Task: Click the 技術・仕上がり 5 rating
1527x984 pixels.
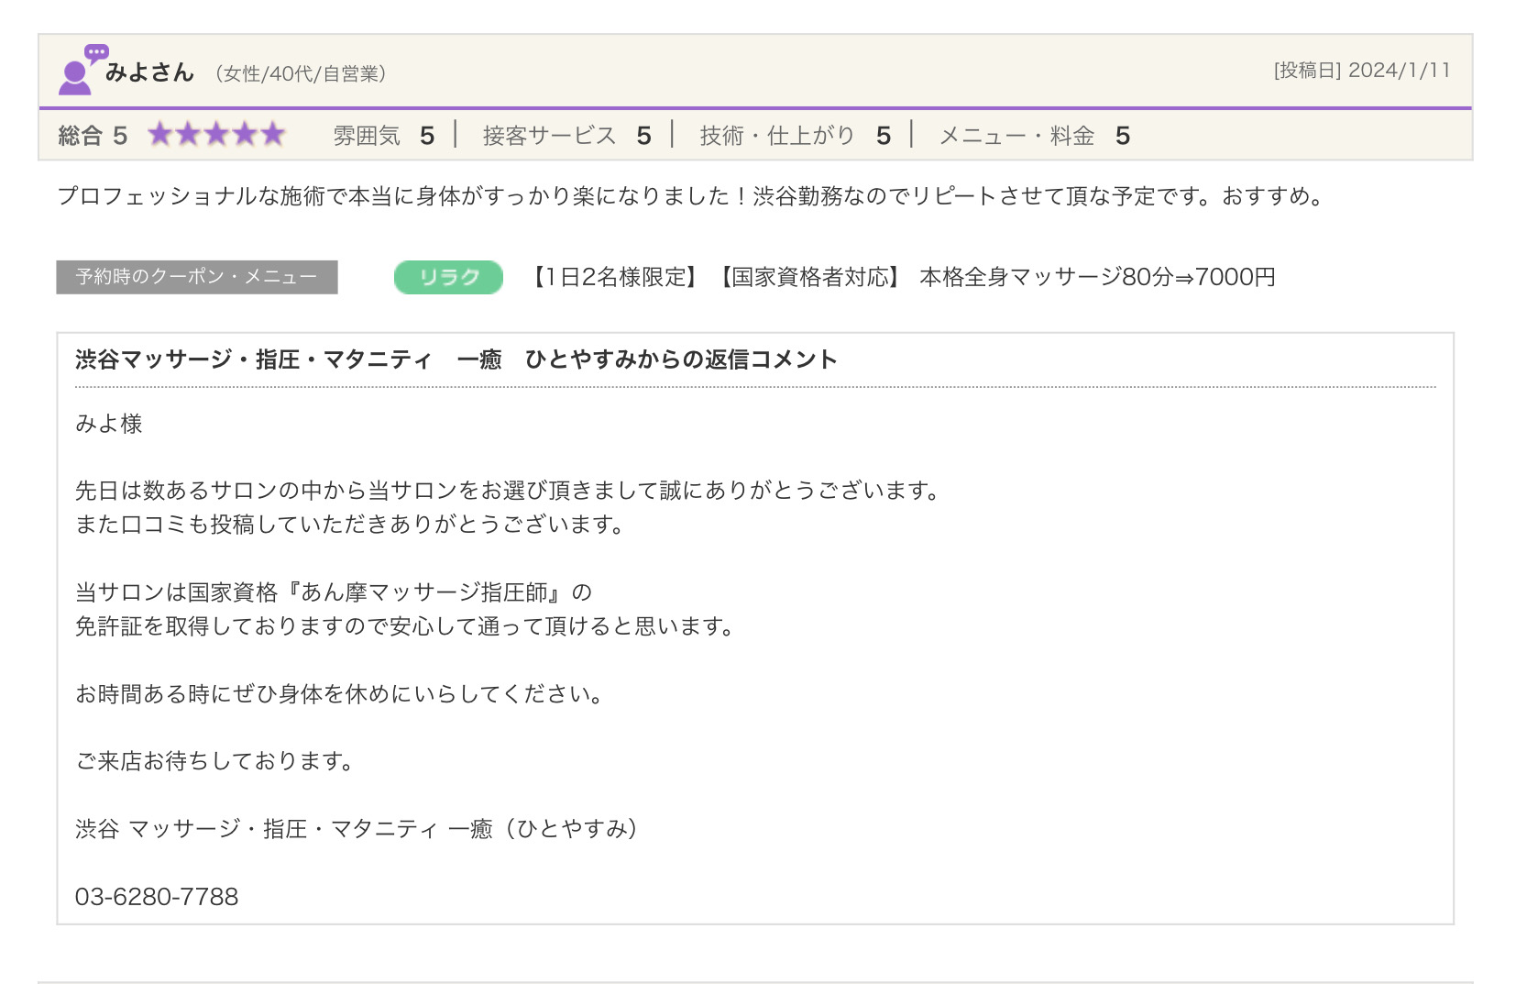Action: tap(795, 136)
